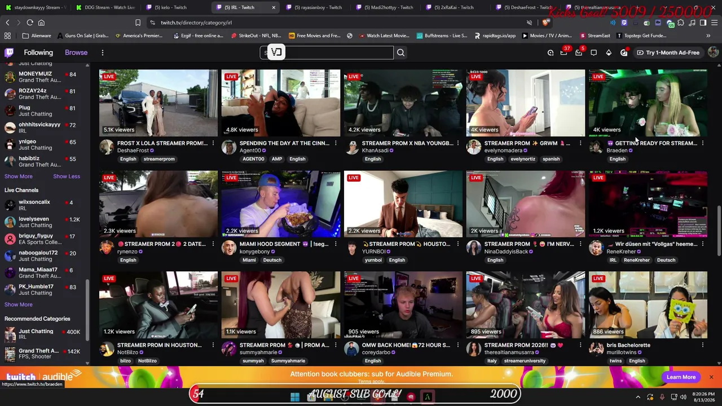Select the spanish tag on evelynomadera's card
This screenshot has width=722, height=406.
pos(551,159)
